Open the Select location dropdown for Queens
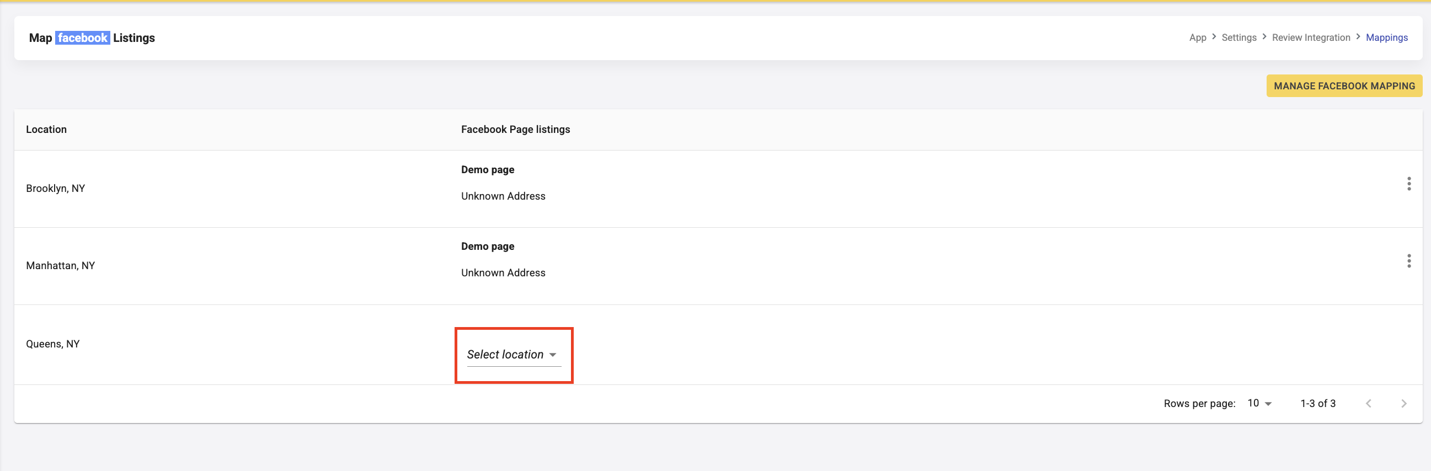Image resolution: width=1431 pixels, height=471 pixels. coord(514,355)
